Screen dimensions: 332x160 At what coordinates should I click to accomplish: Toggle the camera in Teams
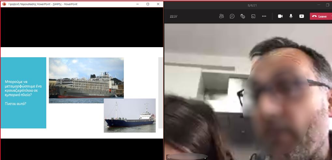[x=280, y=16]
